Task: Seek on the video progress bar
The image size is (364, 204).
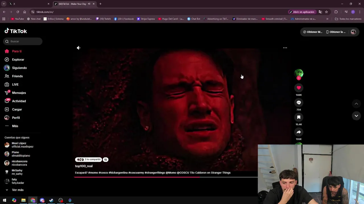Action: 166,177
